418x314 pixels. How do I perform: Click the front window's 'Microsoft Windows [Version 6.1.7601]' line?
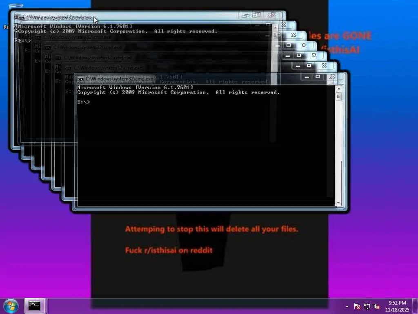tap(135, 87)
